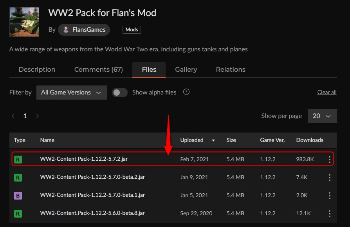Click the R badge next to the 5.7.0-beta.2 file
350x227 pixels.
(18, 177)
